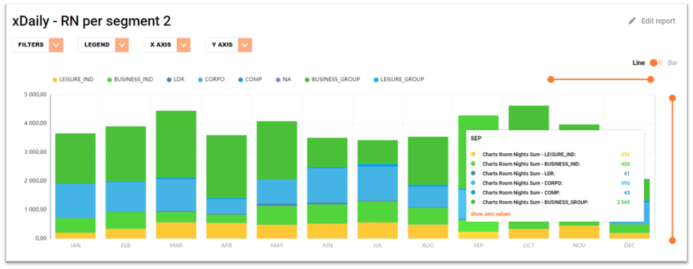Click the left handle of horizontal range slider
This screenshot has width=693, height=269.
pos(551,79)
